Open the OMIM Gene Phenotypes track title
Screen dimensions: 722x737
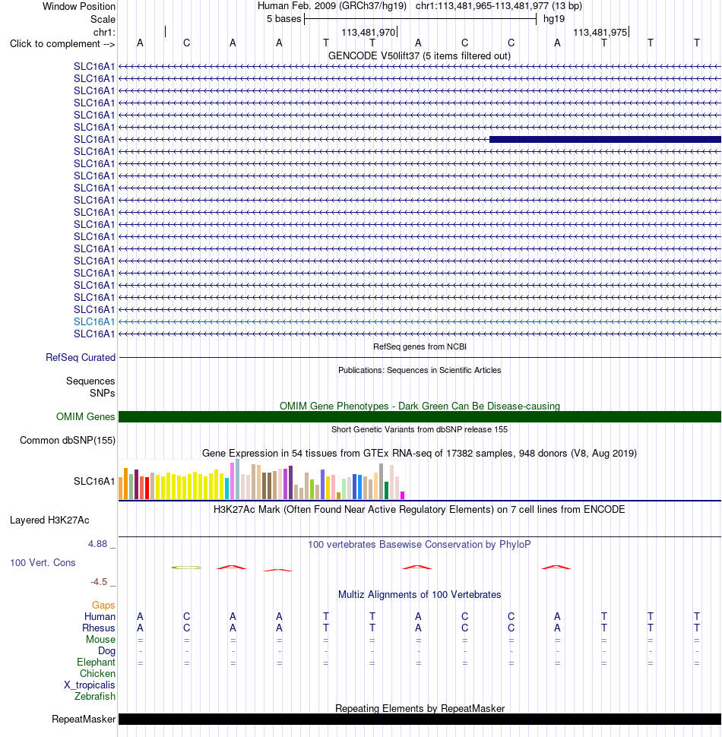[420, 406]
